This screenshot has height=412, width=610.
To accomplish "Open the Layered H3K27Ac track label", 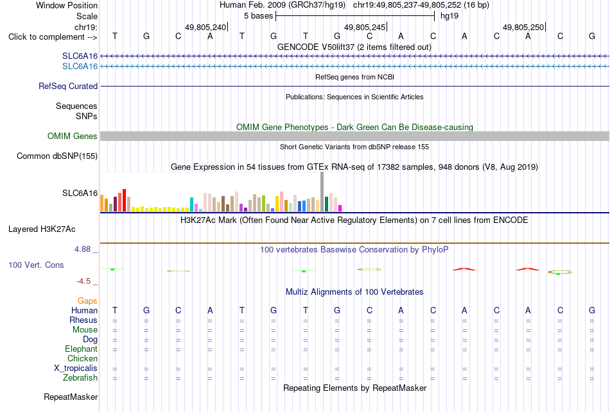I will pyautogui.click(x=42, y=229).
